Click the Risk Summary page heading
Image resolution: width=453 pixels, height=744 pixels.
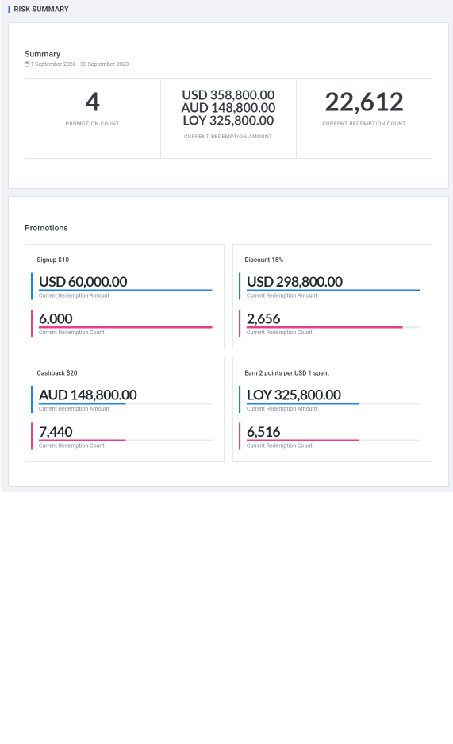pos(41,9)
